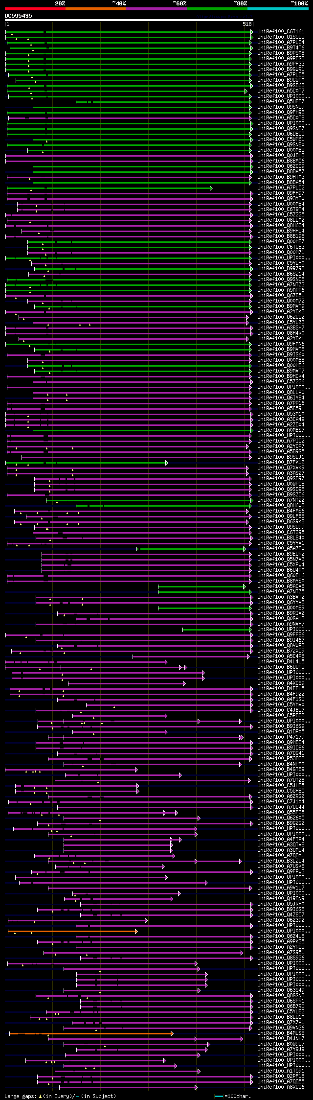Select the UniRef100_A4XC59 label

(x=281, y=683)
